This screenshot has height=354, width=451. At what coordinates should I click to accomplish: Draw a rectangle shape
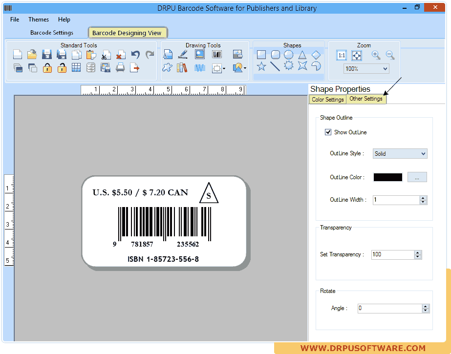[x=261, y=55]
